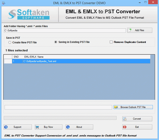Click the blue info About icon
This screenshot has height=140, width=159.
(x=68, y=127)
